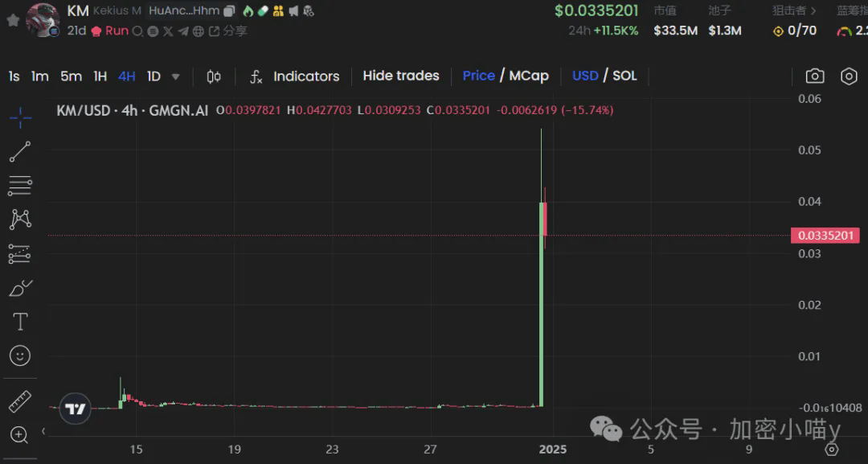868x464 pixels.
Task: Take a chart snapshot with camera icon
Action: [x=815, y=76]
